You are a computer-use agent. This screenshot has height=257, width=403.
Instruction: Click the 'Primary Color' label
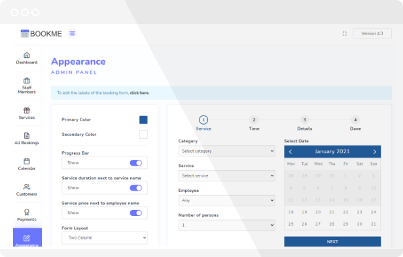76,119
